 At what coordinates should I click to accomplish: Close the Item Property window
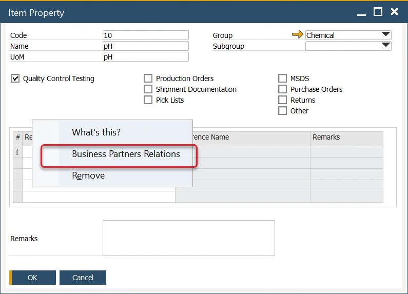394,12
